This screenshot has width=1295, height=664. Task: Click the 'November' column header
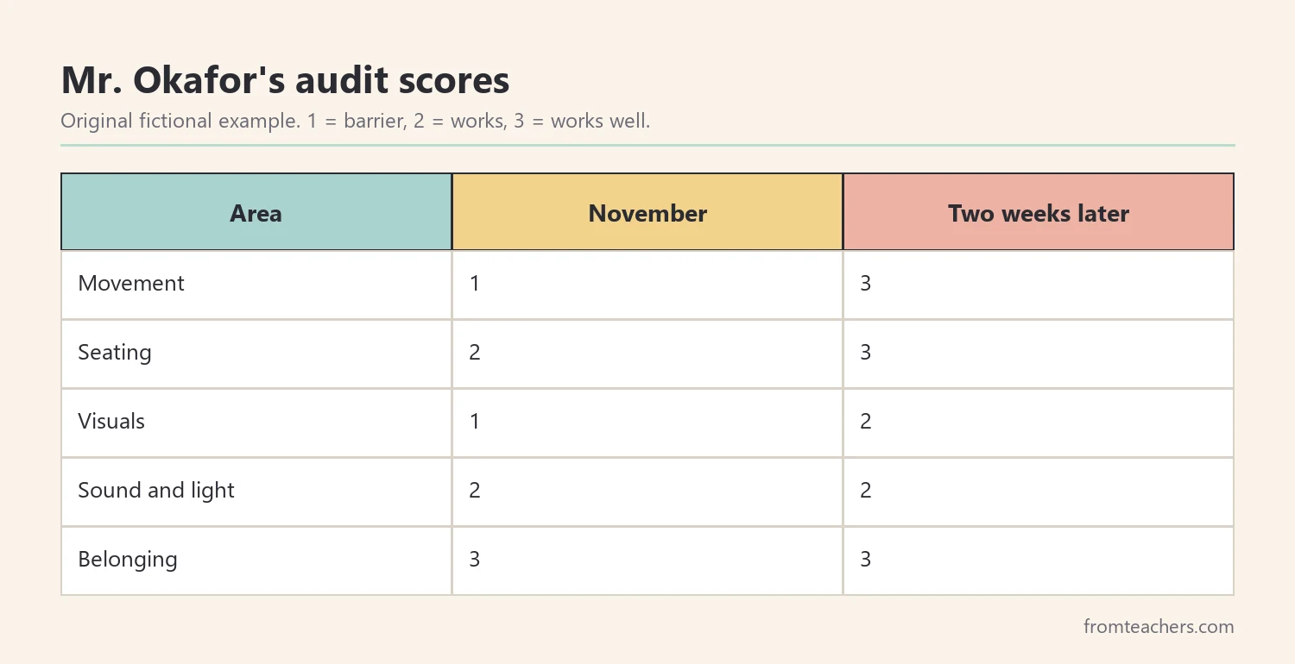(647, 213)
